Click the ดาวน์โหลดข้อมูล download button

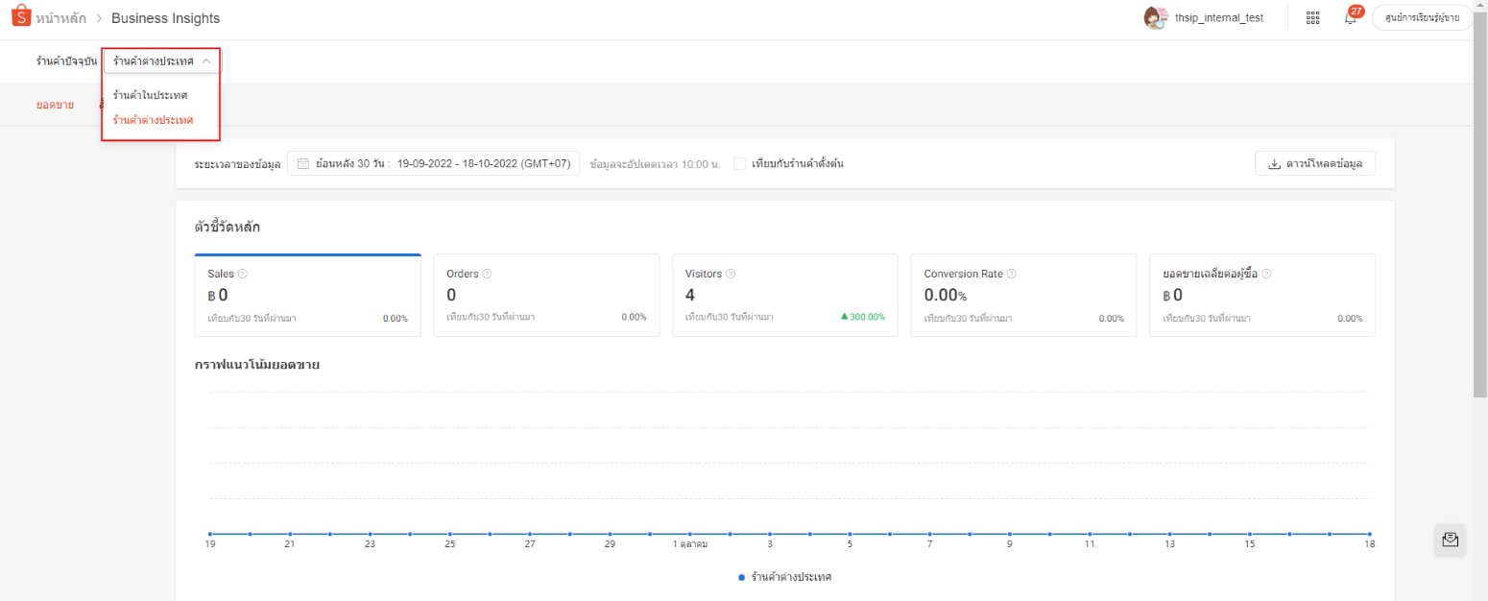[x=1314, y=164]
